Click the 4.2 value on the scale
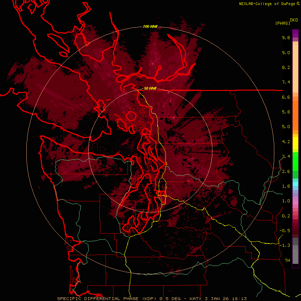Image resolution: width=301 pixels, height=301 pixels. tap(286, 142)
